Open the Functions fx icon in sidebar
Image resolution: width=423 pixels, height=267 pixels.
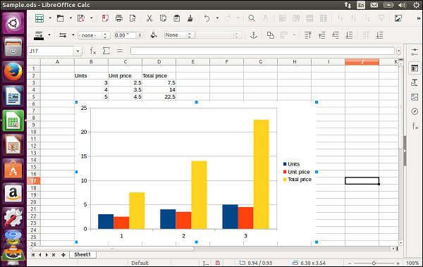[x=415, y=125]
